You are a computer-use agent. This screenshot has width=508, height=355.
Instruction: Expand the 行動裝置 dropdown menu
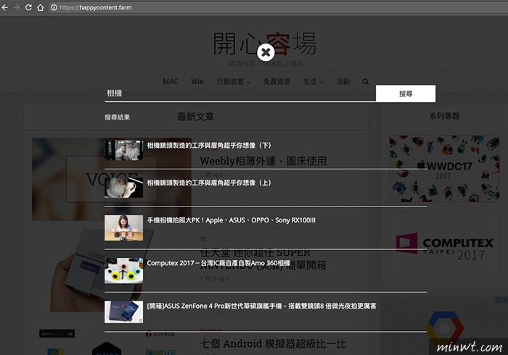coord(233,81)
